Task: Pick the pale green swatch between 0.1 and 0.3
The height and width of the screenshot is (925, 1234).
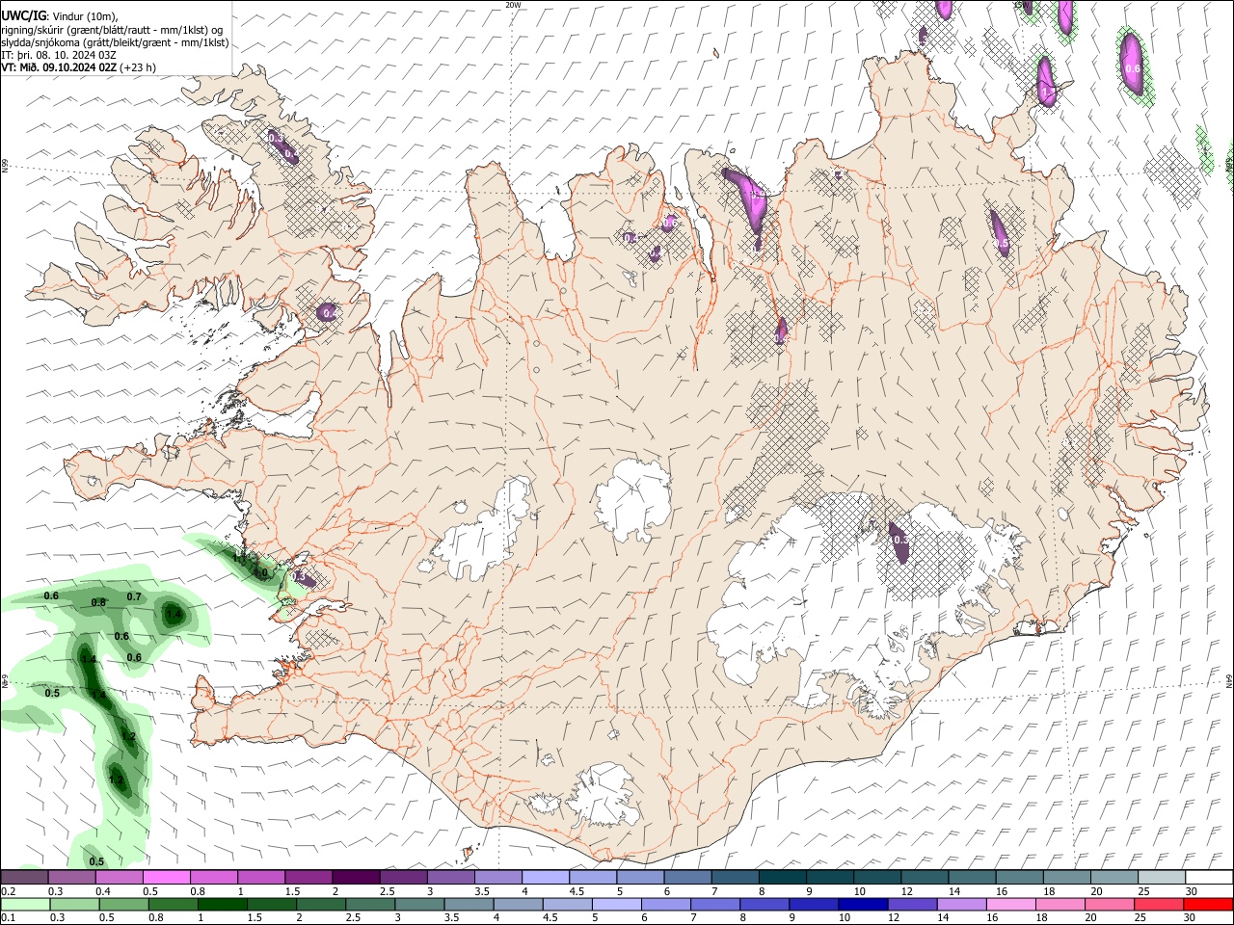Action: 25,904
